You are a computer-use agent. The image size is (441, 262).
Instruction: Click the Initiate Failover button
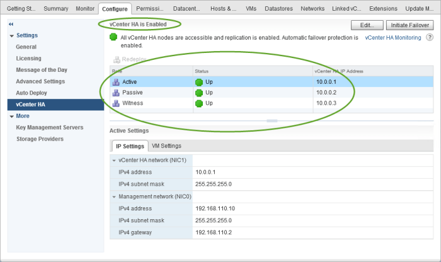(x=409, y=25)
